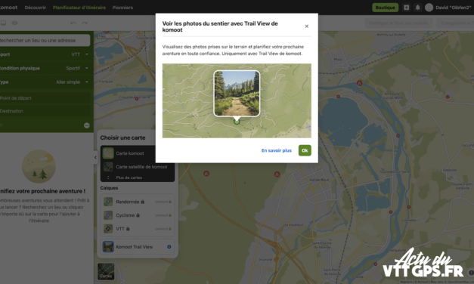Screen dimensions: 474x284
Task: Click the Randonnée premium label
Action: [x=163, y=202]
